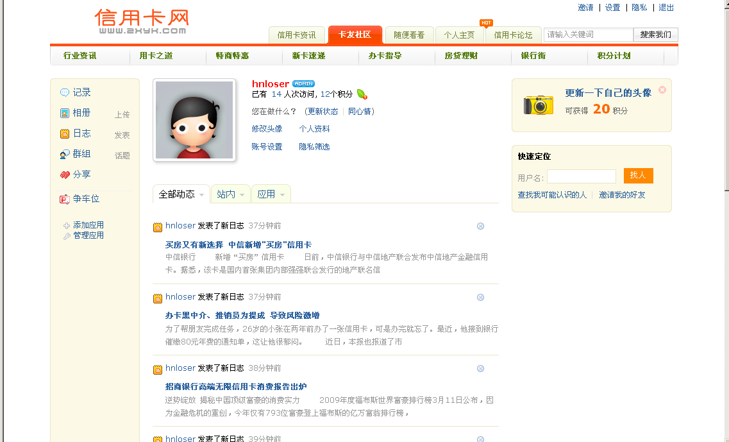
Task: Select the 特商特惠 menu item
Action: (x=233, y=56)
